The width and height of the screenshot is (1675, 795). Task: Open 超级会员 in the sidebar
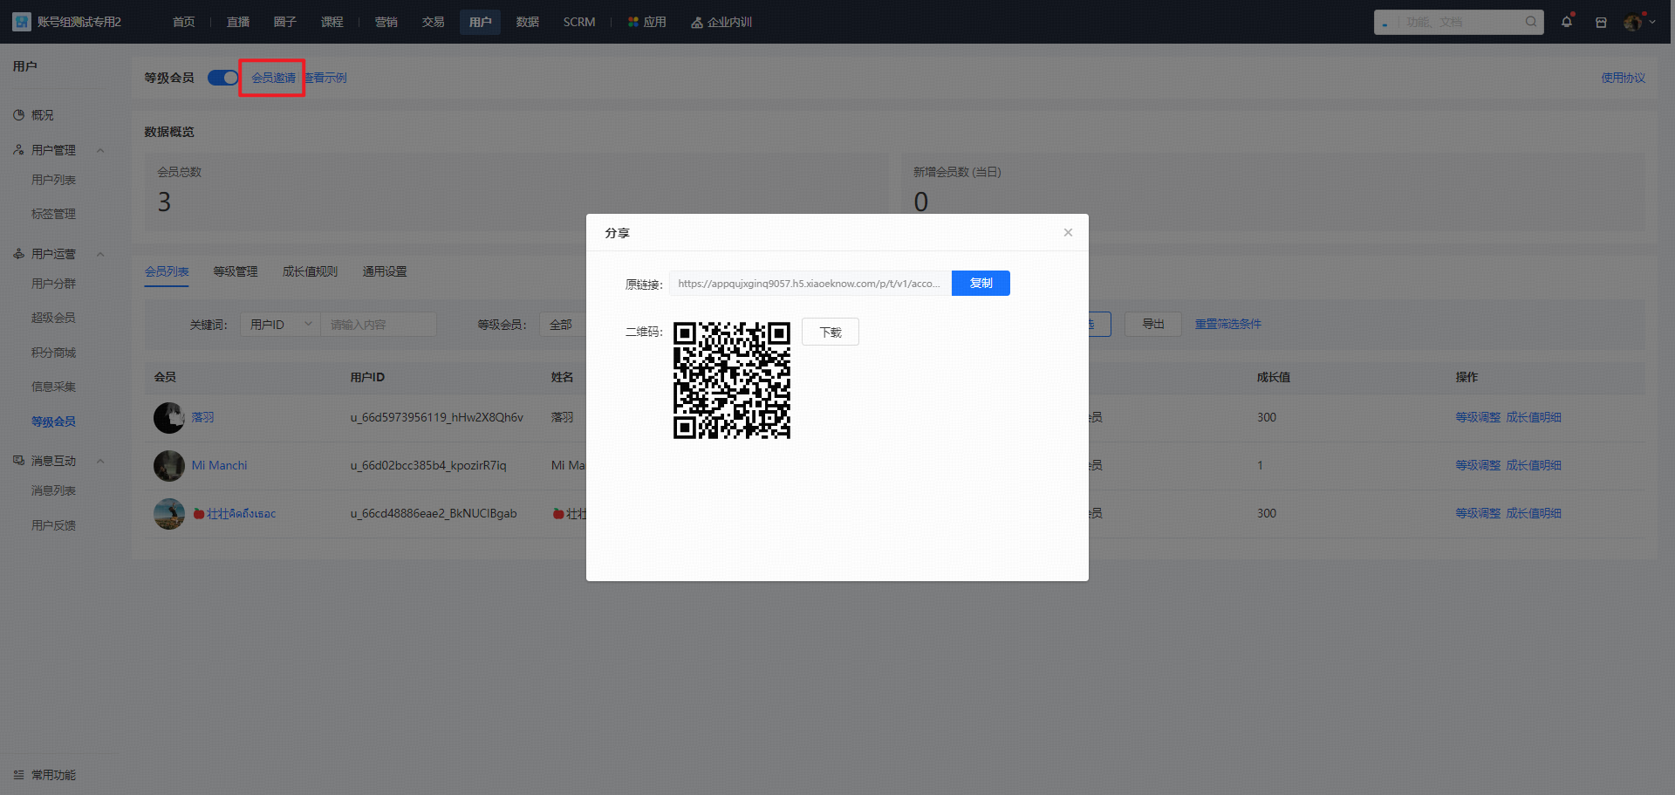click(x=54, y=318)
